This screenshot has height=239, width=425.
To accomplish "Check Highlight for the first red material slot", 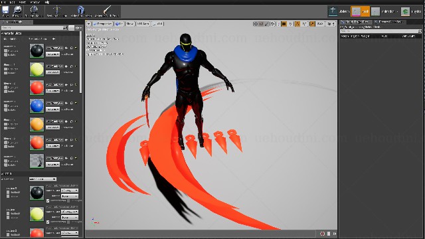I will (x=5, y=88).
